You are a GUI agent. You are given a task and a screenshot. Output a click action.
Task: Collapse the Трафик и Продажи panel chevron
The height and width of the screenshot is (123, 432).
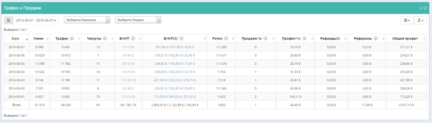pyautogui.click(x=420, y=8)
